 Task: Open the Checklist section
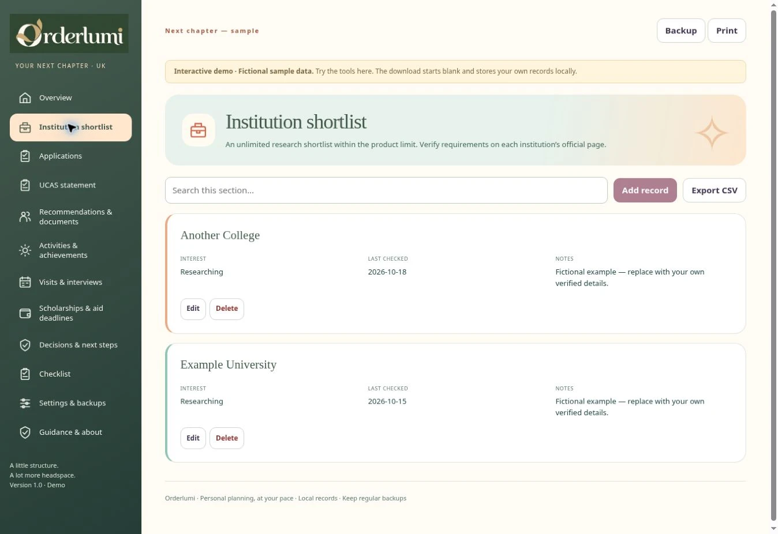pos(70,374)
